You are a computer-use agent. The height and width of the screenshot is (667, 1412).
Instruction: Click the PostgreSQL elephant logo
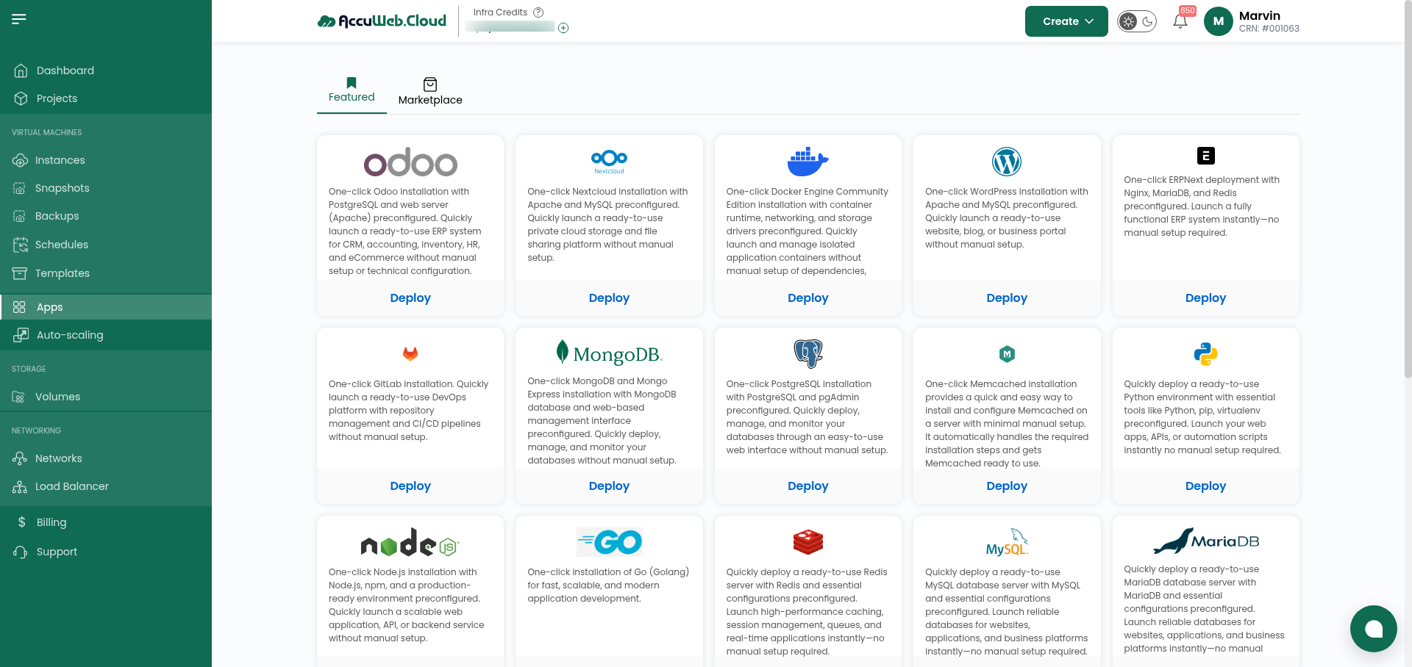point(807,354)
